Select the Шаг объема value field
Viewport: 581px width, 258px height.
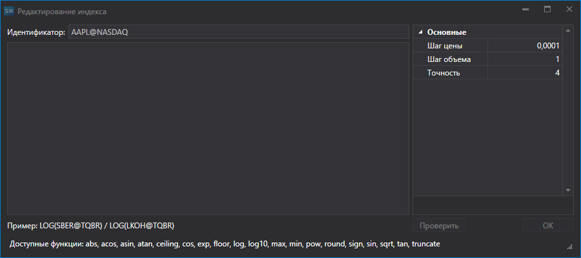pyautogui.click(x=525, y=59)
